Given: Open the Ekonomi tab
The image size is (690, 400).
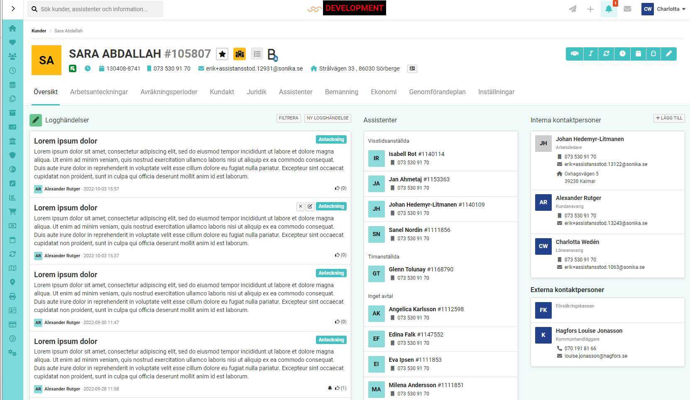Looking at the screenshot, I should click(x=384, y=92).
